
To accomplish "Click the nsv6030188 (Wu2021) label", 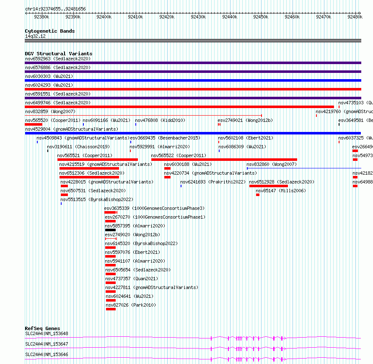I will pyautogui.click(x=188, y=164).
